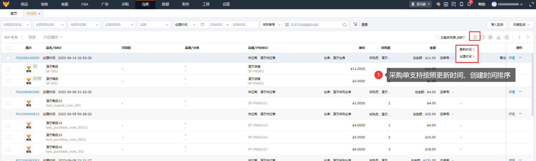536x161 pixels.
Task: Click the sort order icon
Action: (x=475, y=37)
